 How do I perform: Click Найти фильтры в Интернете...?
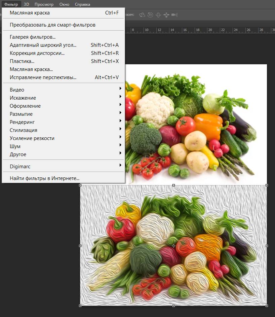[x=44, y=178]
